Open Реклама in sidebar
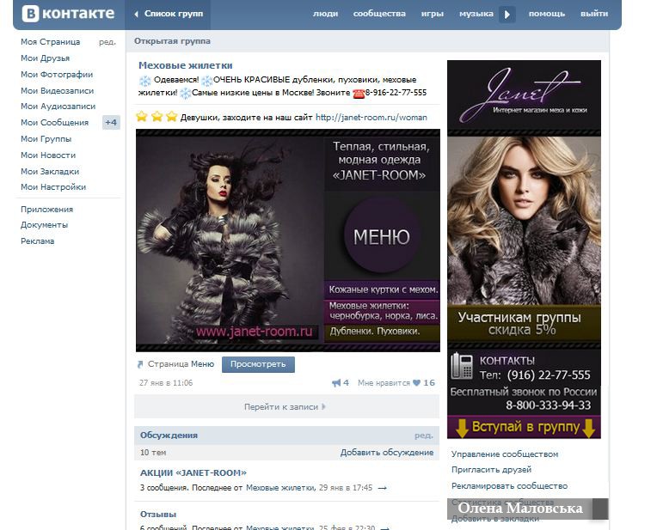Image resolution: width=657 pixels, height=530 pixels. pyautogui.click(x=37, y=241)
